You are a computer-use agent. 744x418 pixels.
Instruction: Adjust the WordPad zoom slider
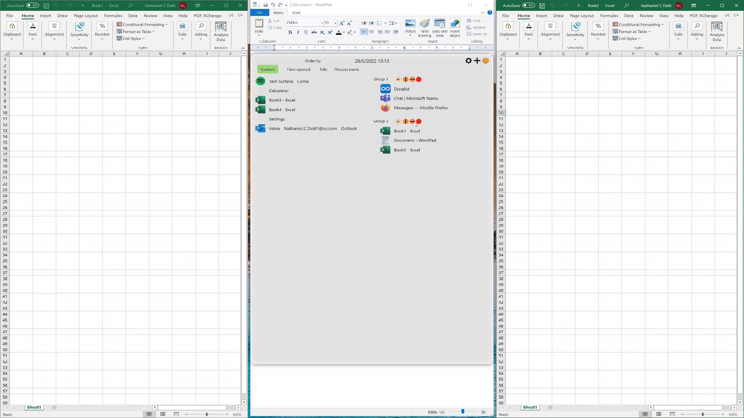click(463, 412)
